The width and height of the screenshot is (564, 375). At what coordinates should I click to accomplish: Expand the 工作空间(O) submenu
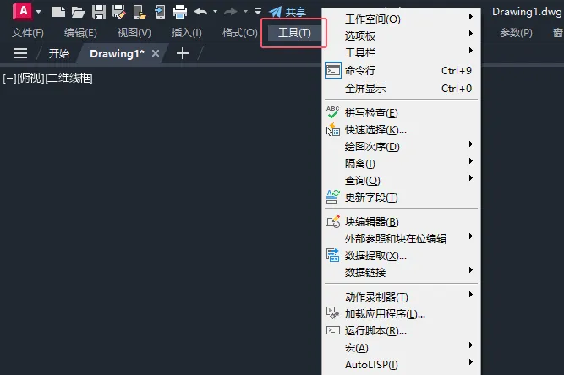coord(401,19)
